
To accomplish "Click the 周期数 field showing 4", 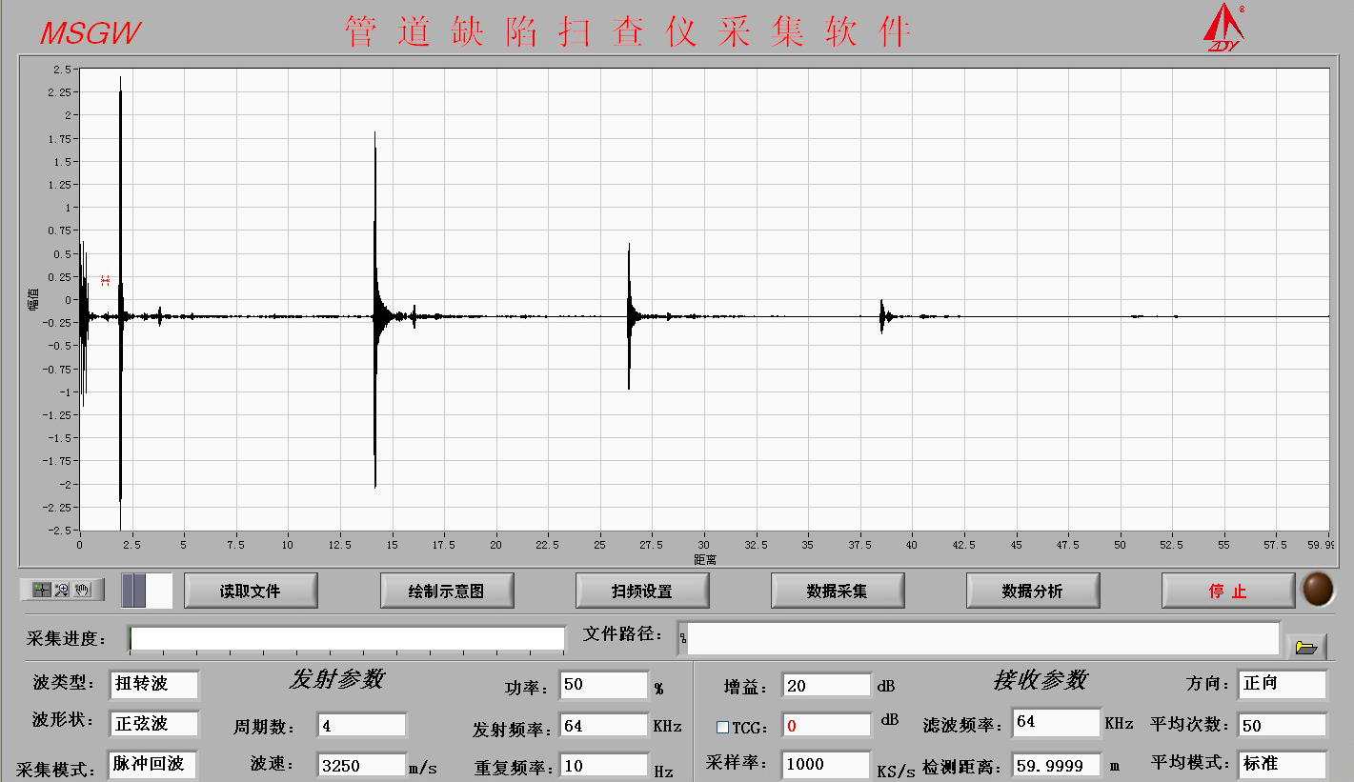I will click(x=362, y=726).
